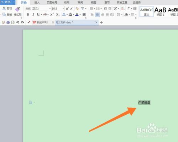Viewport: 178px width, 142px height.
Task: Toggle Superscript X² formatting
Action: (52, 15)
